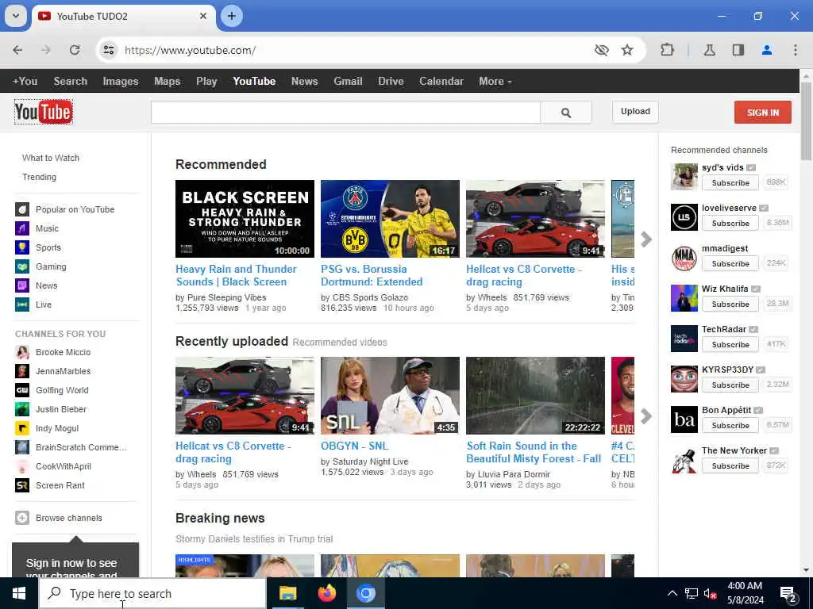Click Indy Mogul channel avatar

coord(22,428)
